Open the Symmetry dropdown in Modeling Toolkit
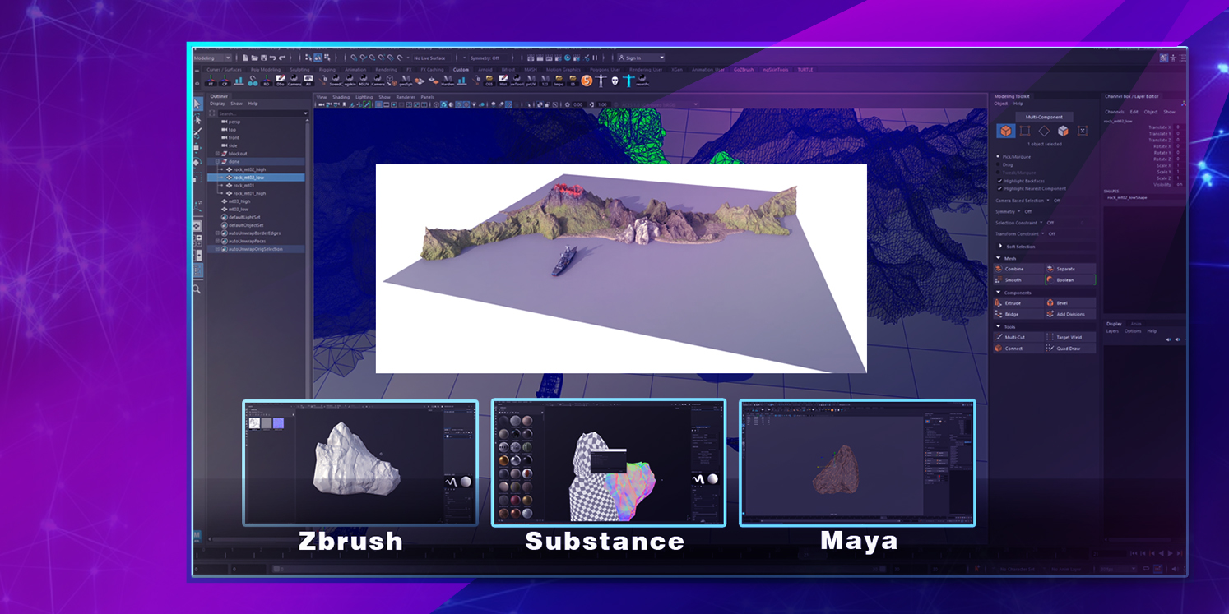 tap(1019, 211)
